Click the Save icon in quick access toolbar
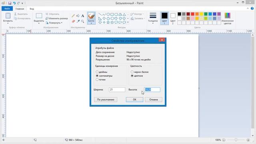The image size is (256, 144). click(10, 3)
